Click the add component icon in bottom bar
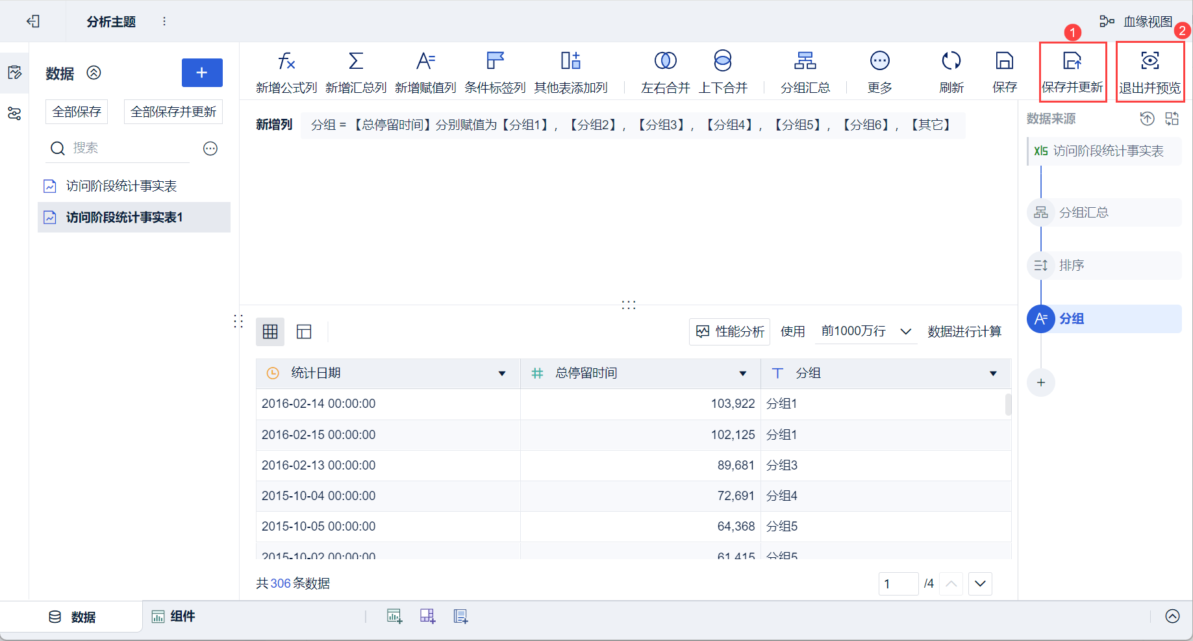This screenshot has height=641, width=1193. 395,616
